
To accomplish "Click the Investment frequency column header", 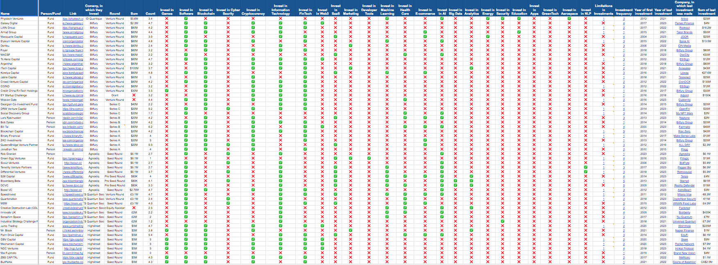I will coord(624,11).
